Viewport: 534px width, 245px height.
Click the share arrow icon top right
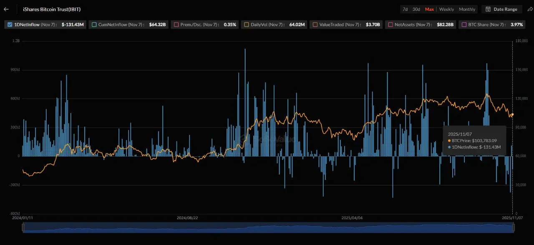[x=530, y=9]
